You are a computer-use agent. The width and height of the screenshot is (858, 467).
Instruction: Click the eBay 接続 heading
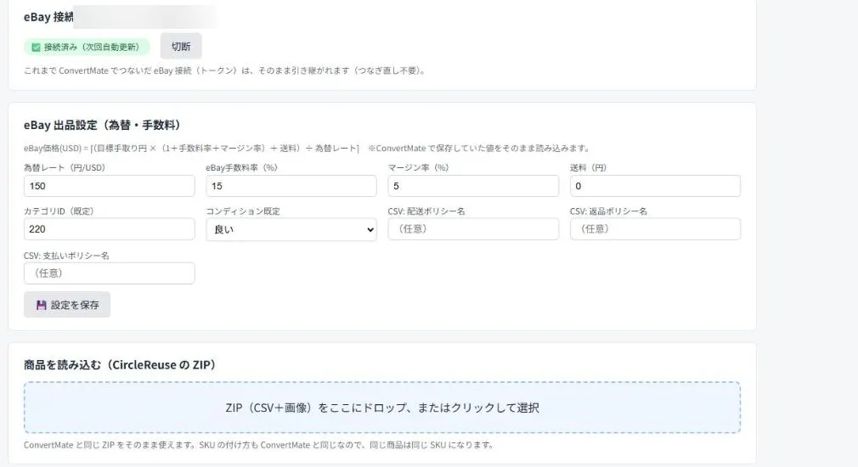(x=48, y=17)
